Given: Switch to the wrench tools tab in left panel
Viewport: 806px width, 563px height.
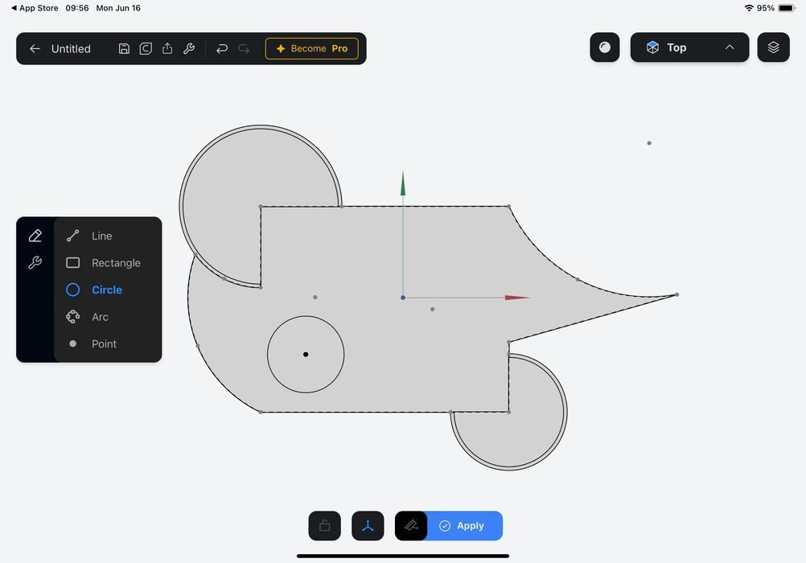Looking at the screenshot, I should click(x=35, y=262).
